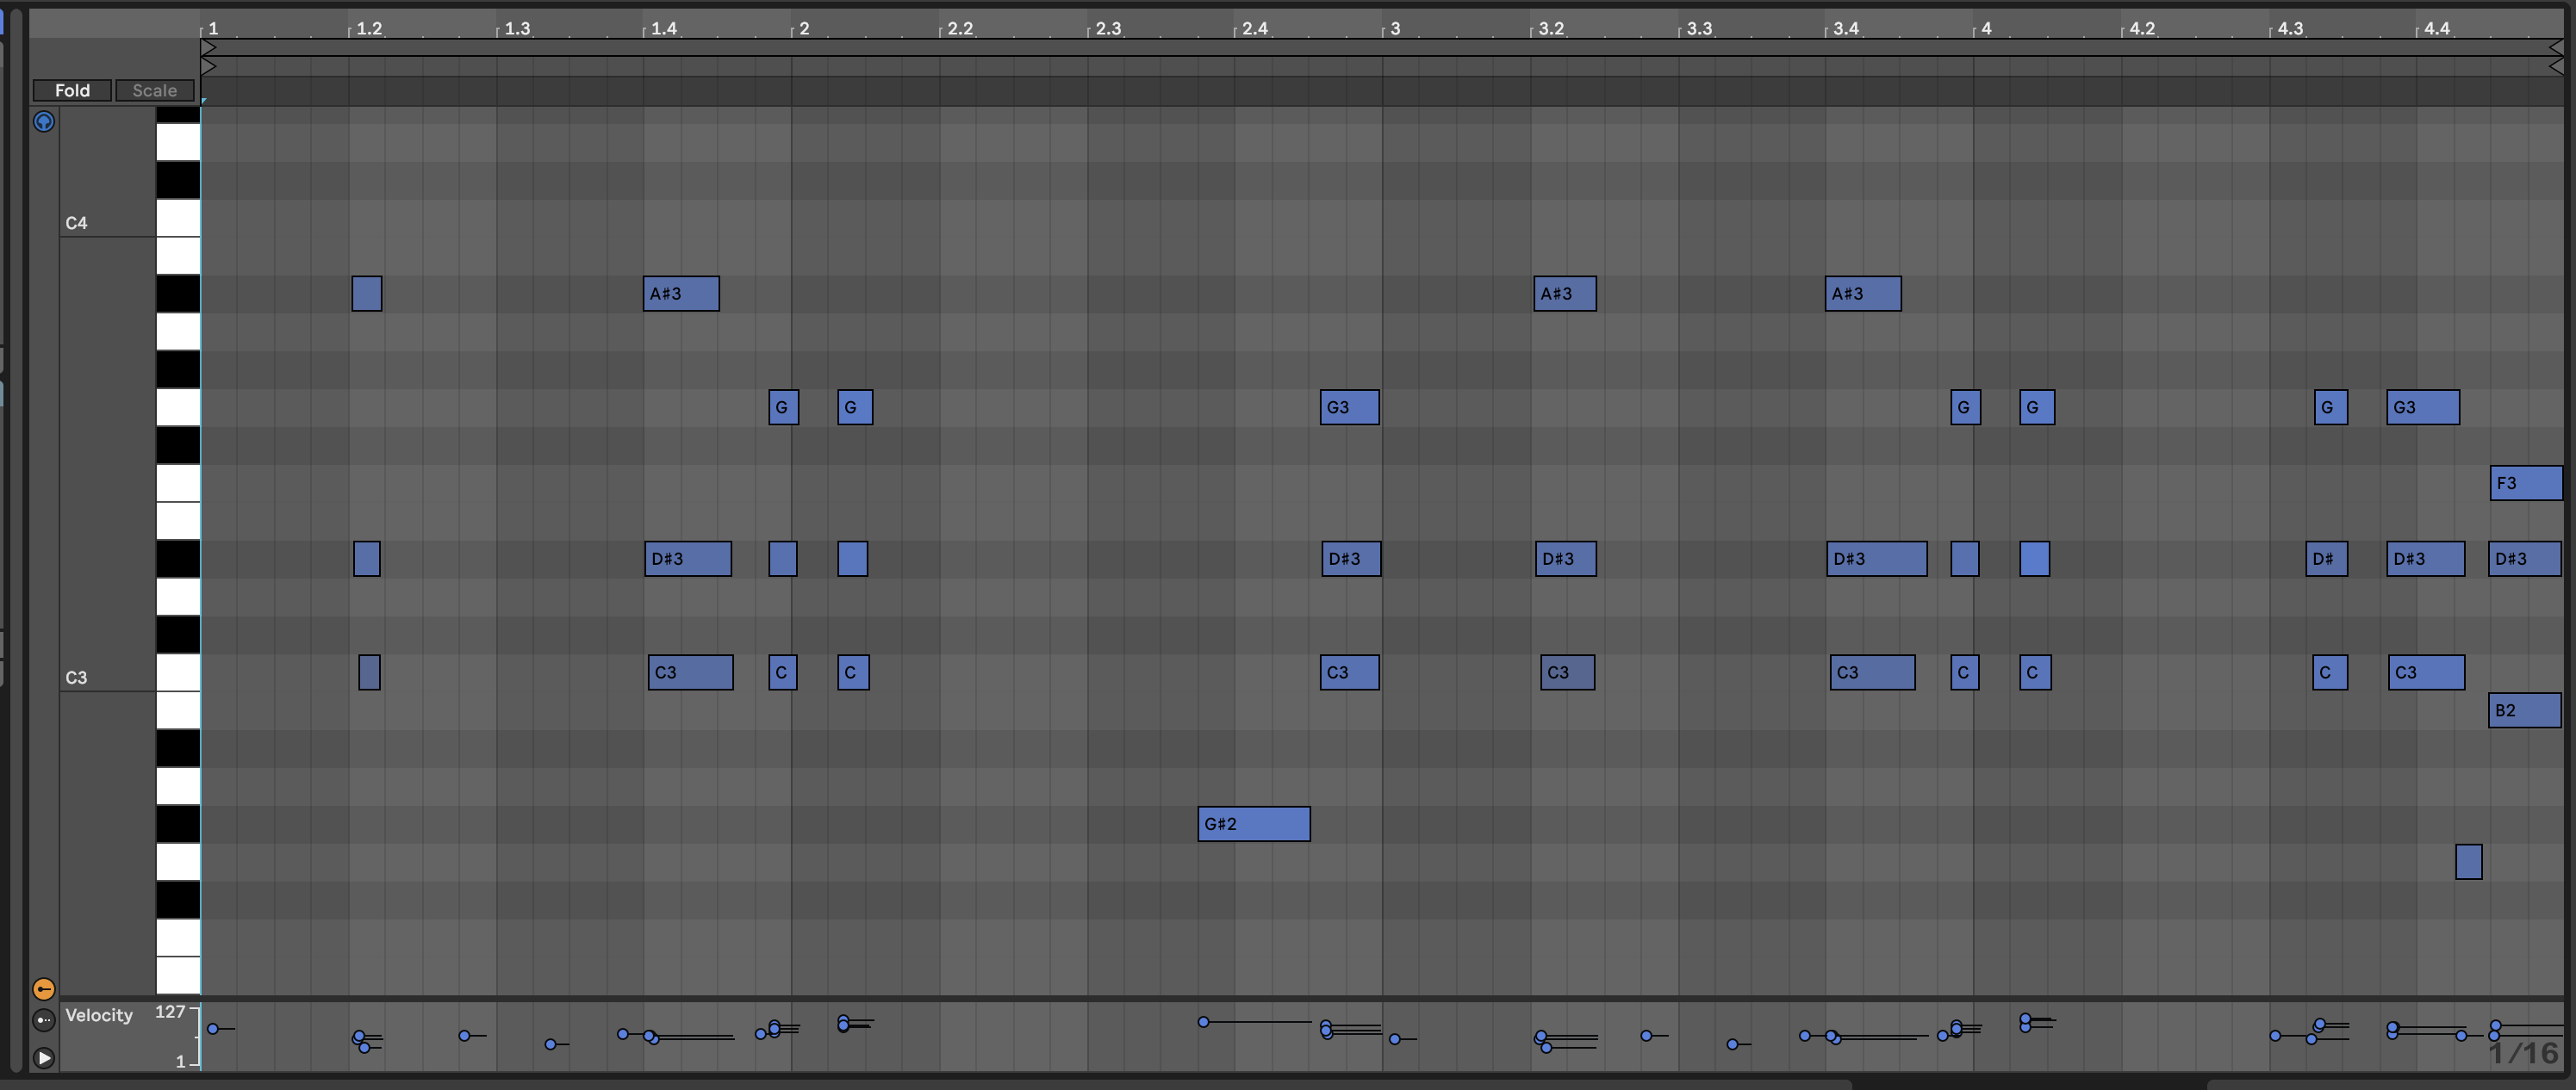Click bar 1.2 in the beat ruler
This screenshot has width=2576, height=1090.
pyautogui.click(x=369, y=28)
